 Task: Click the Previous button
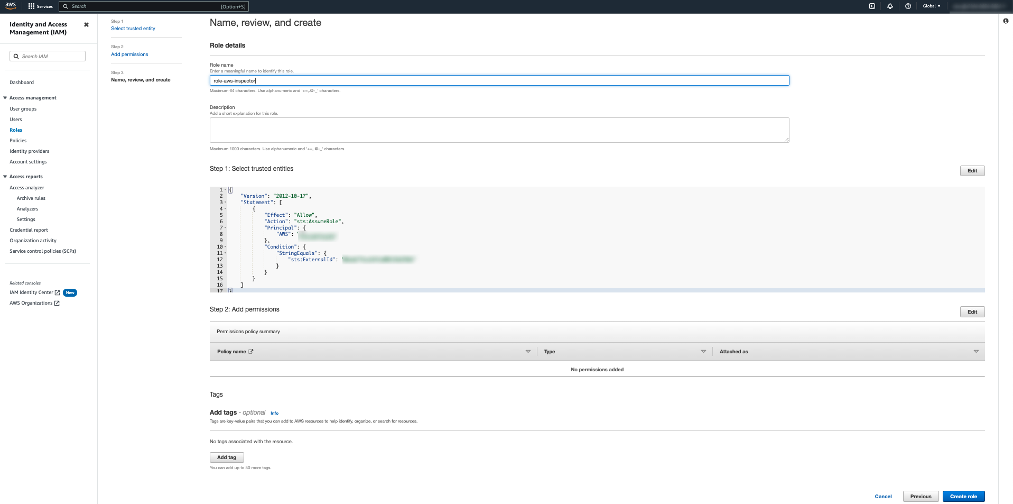[x=921, y=497]
